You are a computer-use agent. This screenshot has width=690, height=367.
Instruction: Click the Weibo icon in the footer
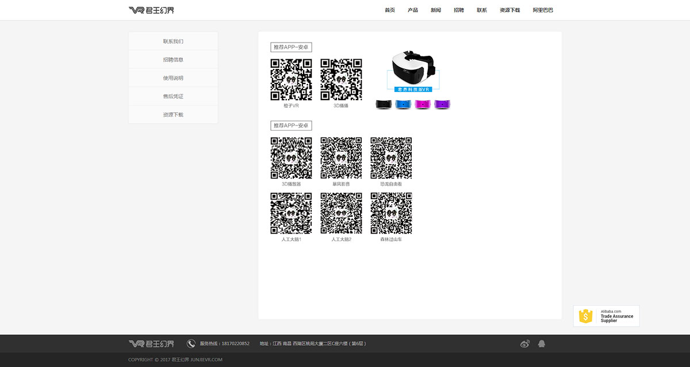pyautogui.click(x=524, y=343)
